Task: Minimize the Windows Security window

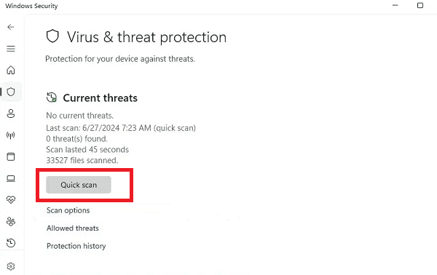Action: [x=395, y=5]
